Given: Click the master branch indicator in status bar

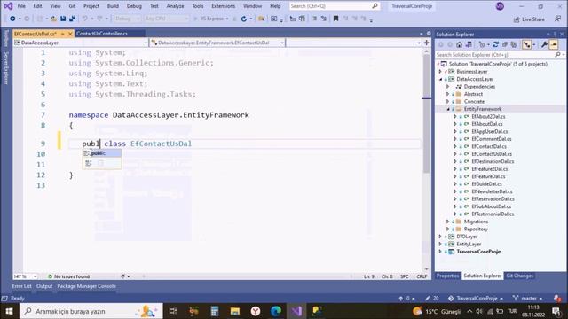Looking at the screenshot, I should pyautogui.click(x=527, y=299).
